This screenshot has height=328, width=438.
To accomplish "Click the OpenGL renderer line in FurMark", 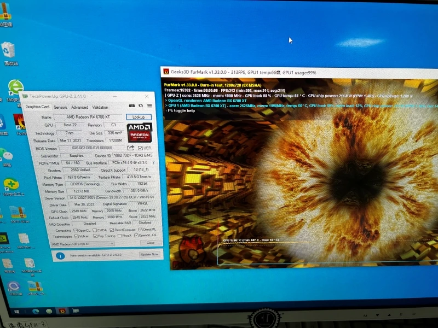I will point(206,101).
